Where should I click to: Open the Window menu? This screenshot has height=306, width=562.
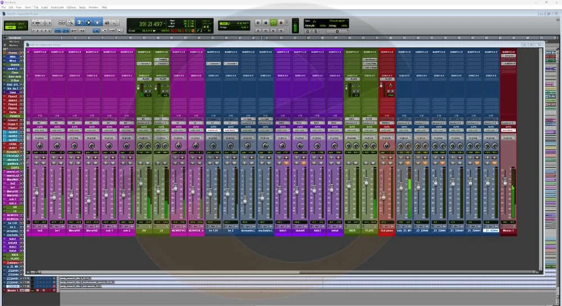(x=93, y=7)
